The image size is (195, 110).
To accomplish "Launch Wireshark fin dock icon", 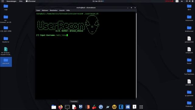I will pyautogui.click(x=108, y=107).
